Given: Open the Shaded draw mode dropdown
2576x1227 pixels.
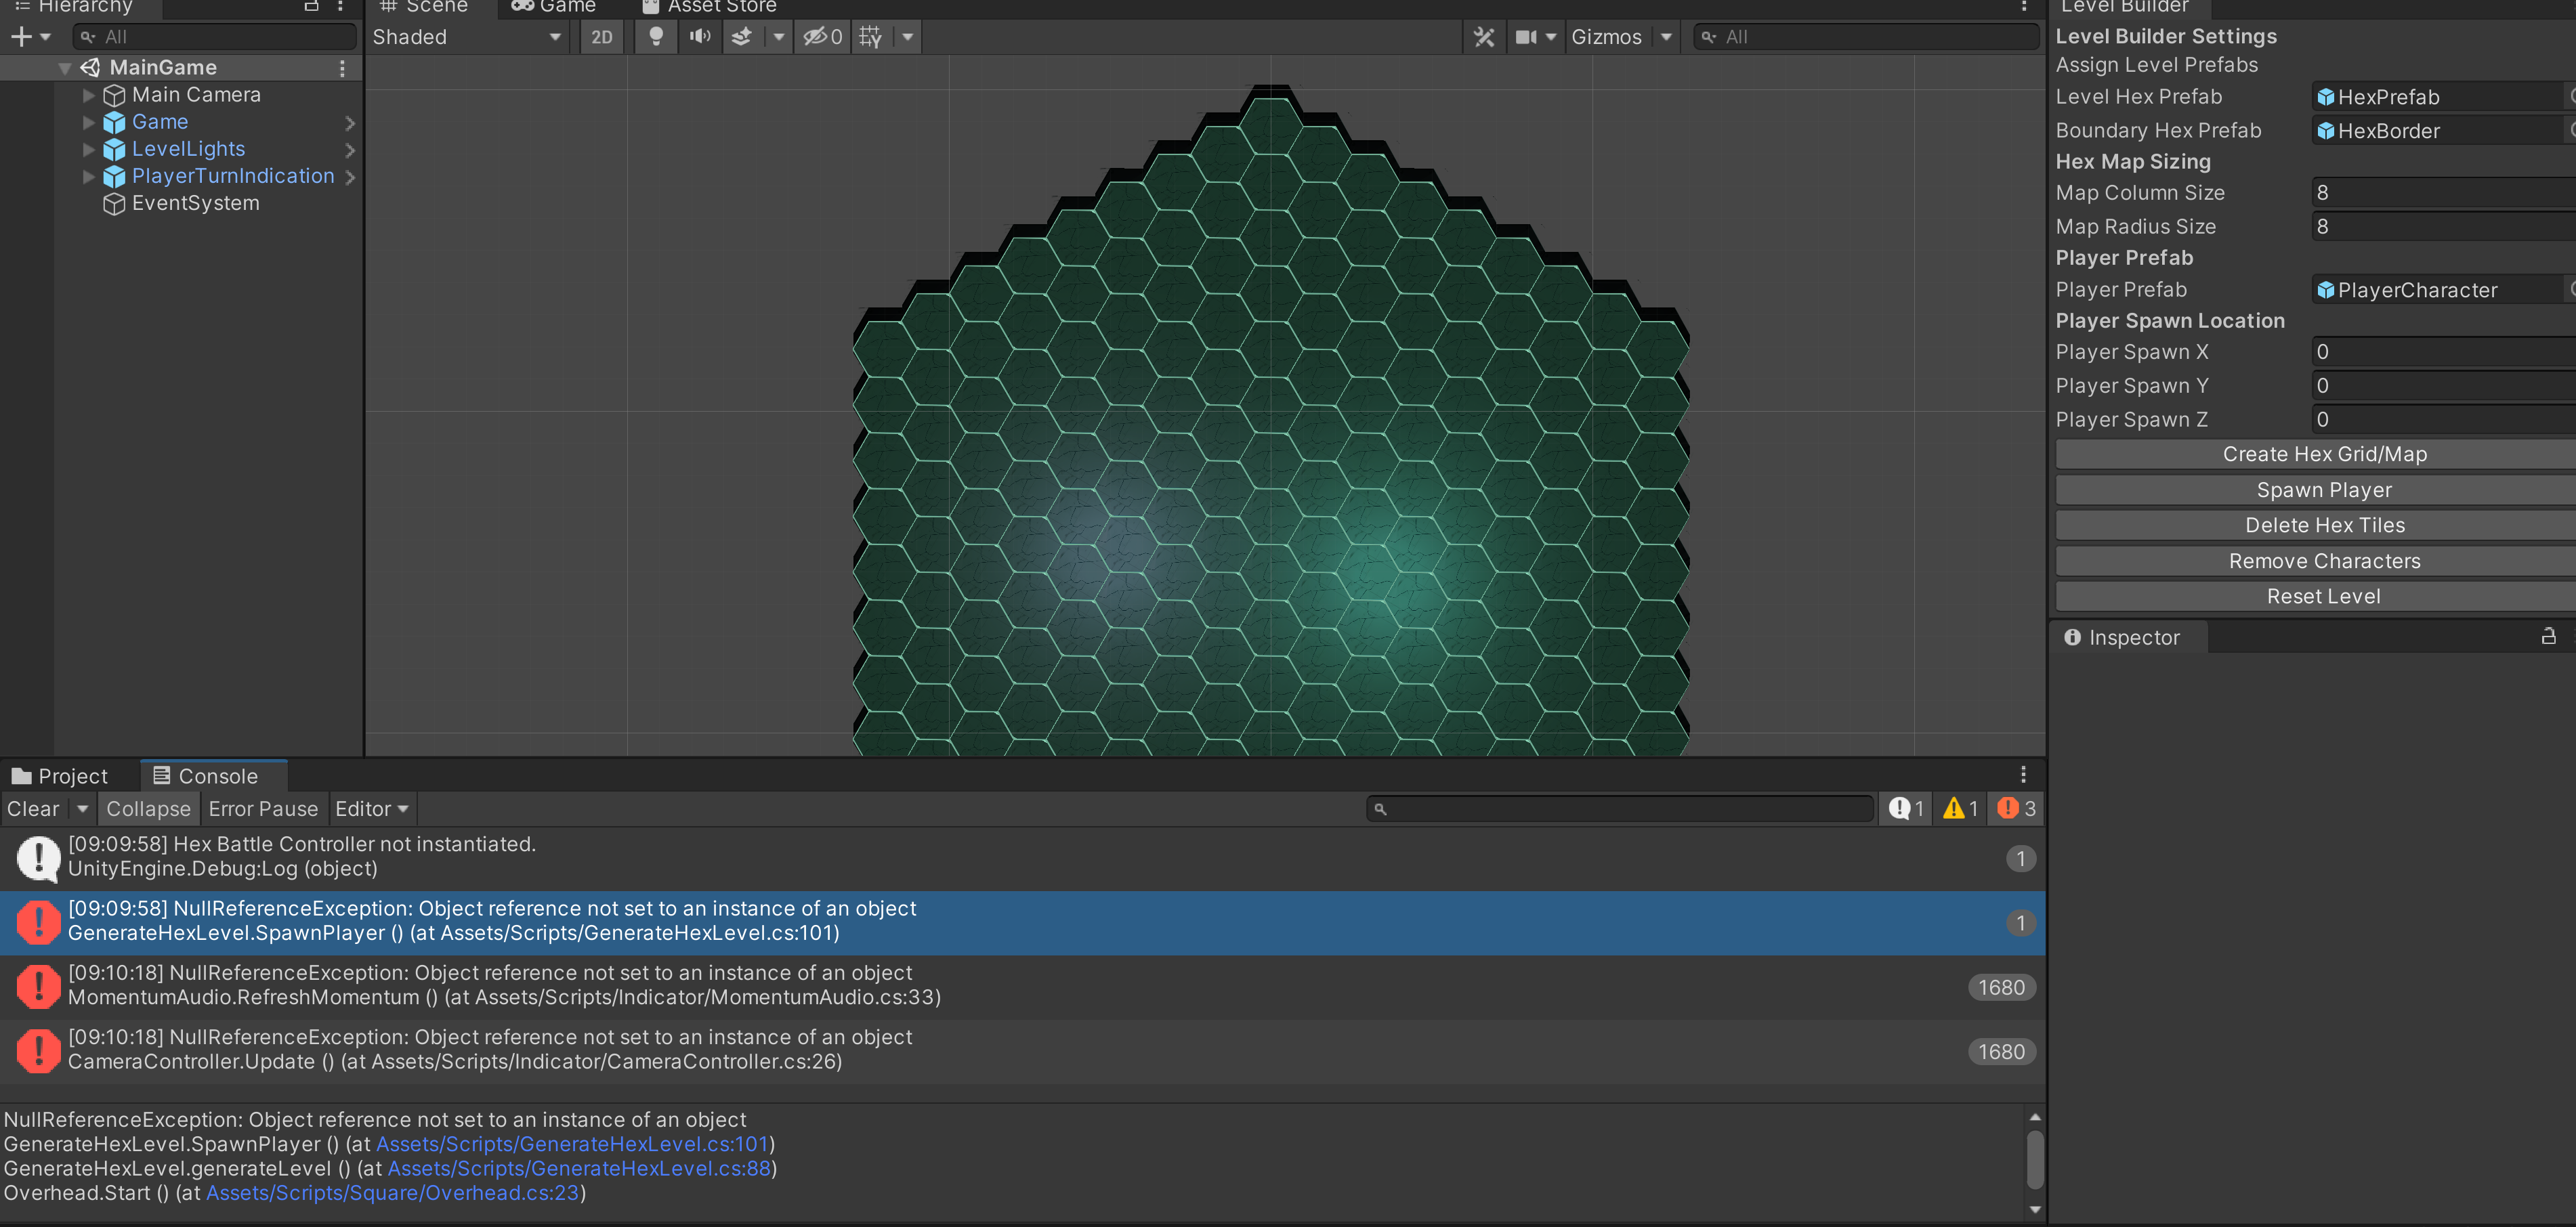Looking at the screenshot, I should coord(467,37).
